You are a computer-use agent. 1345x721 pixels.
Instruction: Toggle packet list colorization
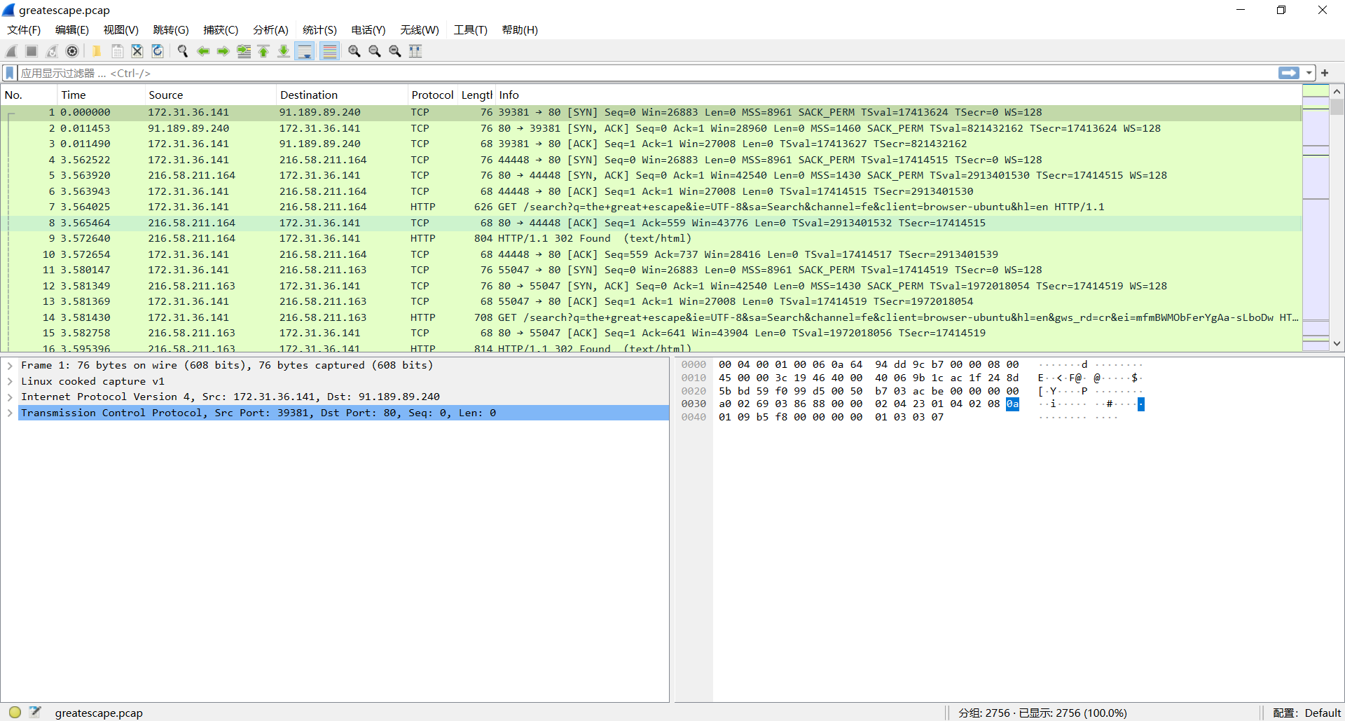(330, 51)
